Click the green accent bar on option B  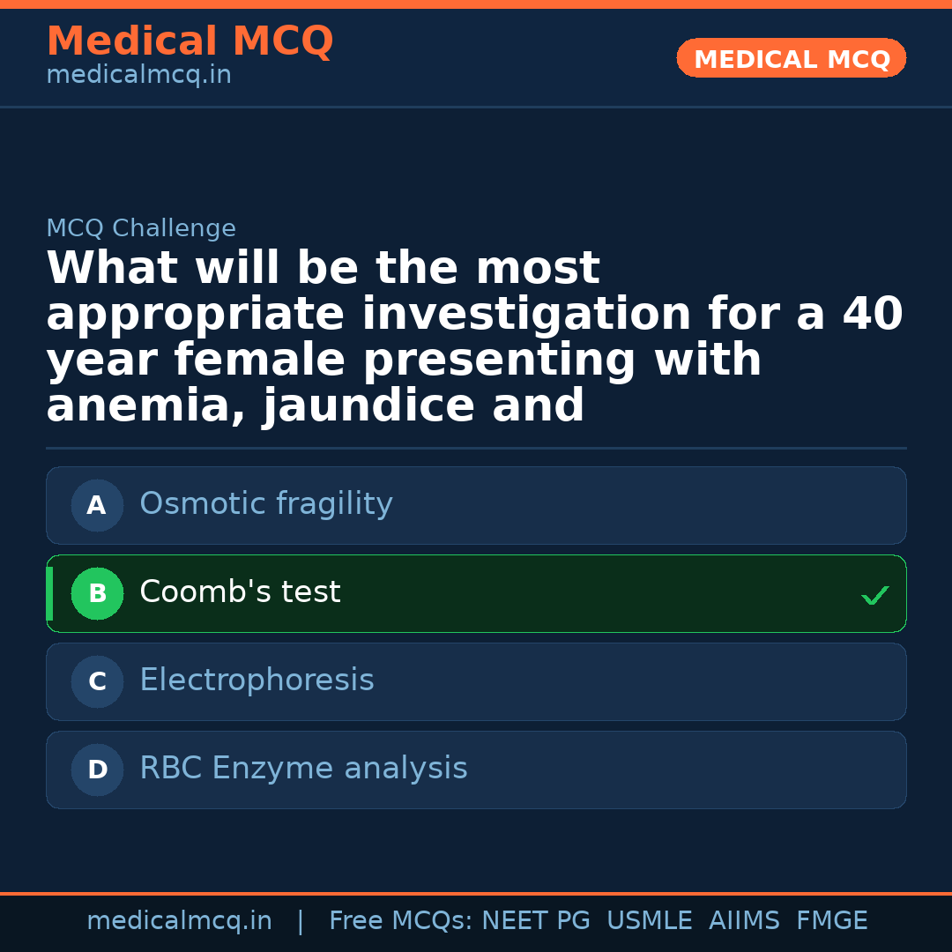click(49, 593)
